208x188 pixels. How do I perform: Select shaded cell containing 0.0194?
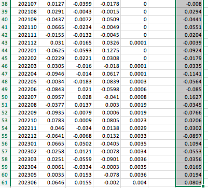[189, 175]
